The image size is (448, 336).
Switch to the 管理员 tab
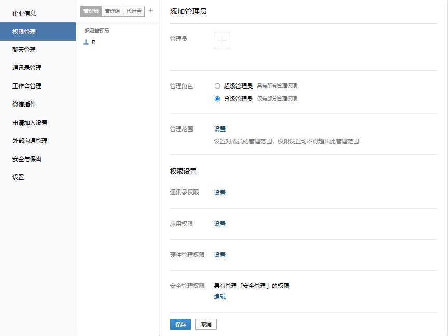91,11
